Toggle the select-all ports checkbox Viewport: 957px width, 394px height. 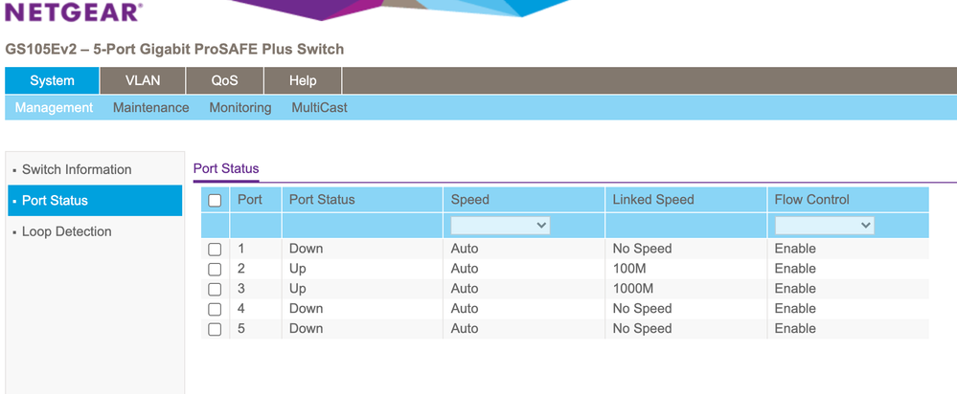[215, 201]
